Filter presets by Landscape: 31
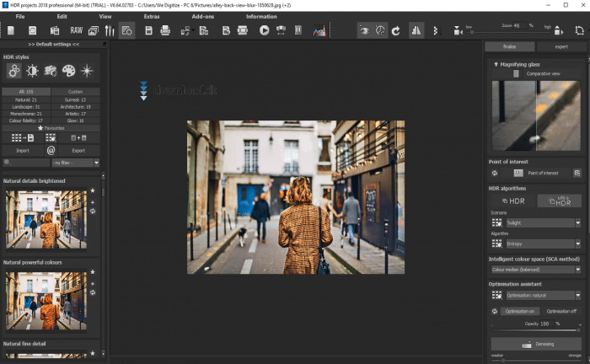590x364 pixels. pos(26,107)
